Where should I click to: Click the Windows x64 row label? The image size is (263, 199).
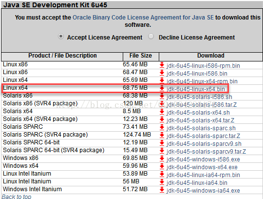tap(20, 166)
